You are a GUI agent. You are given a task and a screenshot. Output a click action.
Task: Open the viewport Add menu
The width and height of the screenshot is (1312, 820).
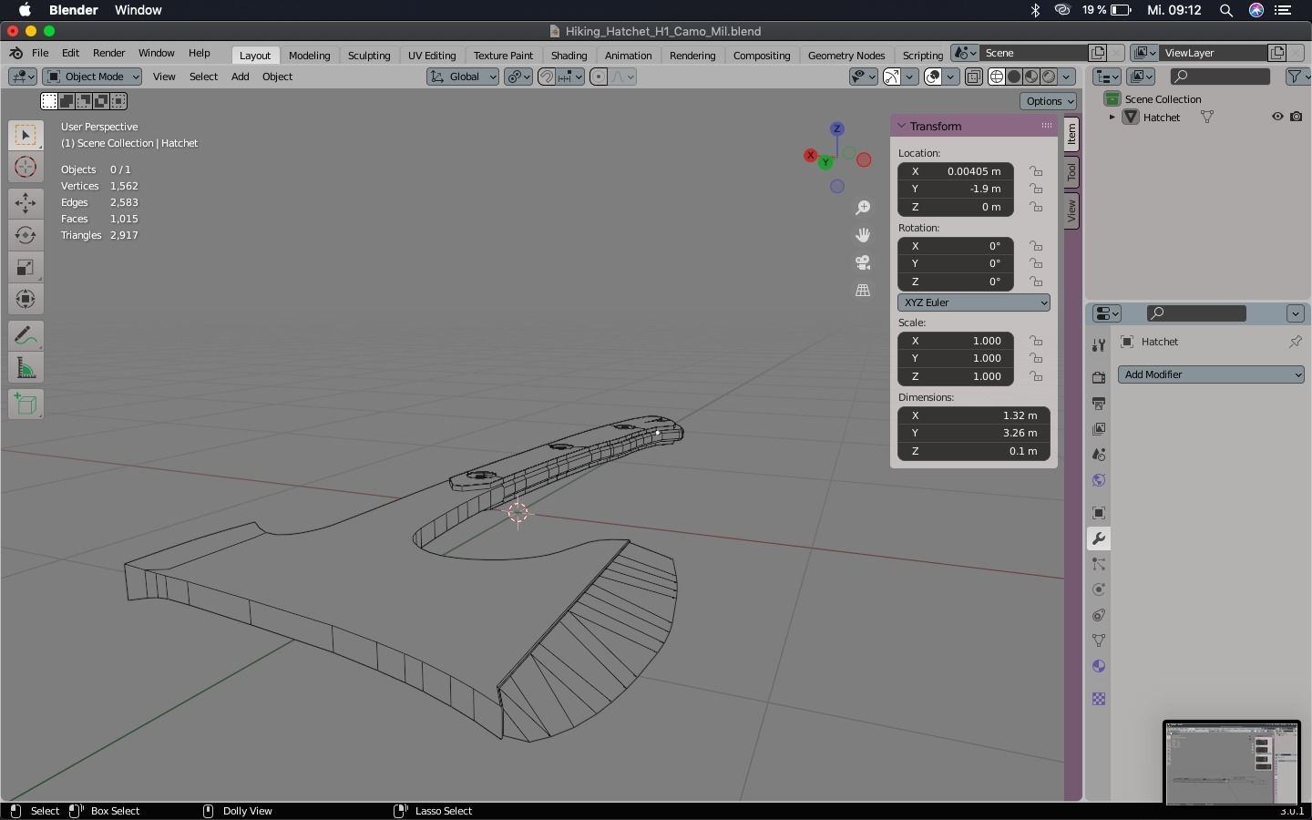coord(240,77)
